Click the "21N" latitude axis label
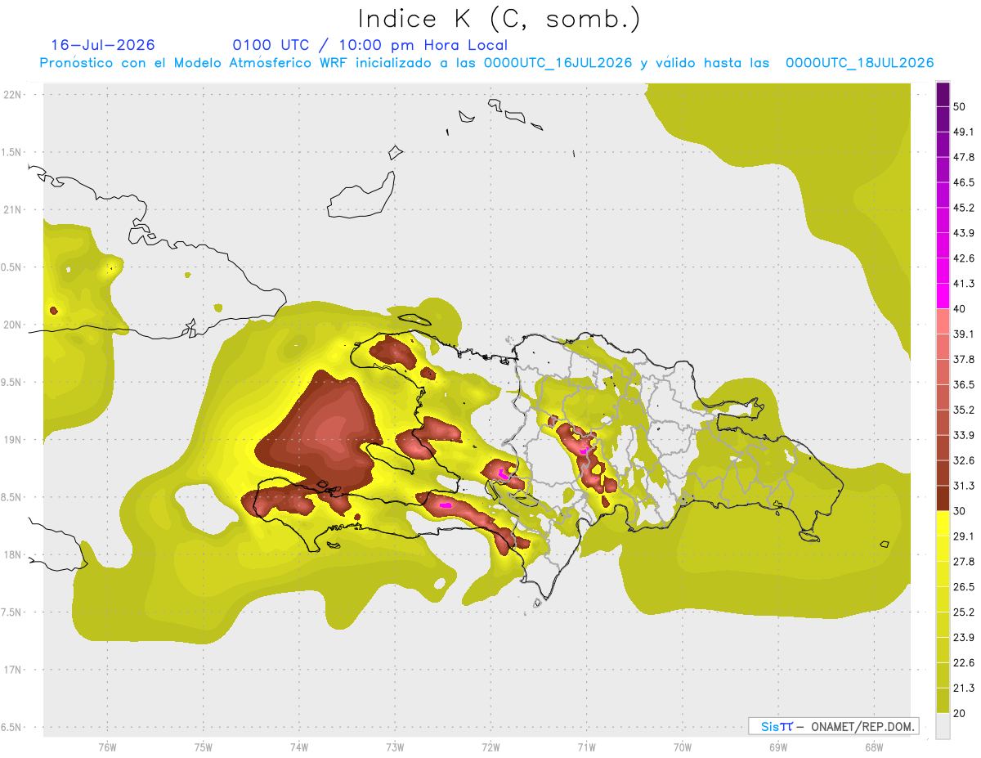Image resolution: width=981 pixels, height=758 pixels. tap(11, 210)
